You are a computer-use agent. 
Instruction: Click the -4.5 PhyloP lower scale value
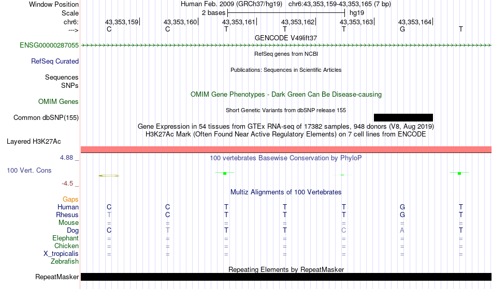click(67, 183)
